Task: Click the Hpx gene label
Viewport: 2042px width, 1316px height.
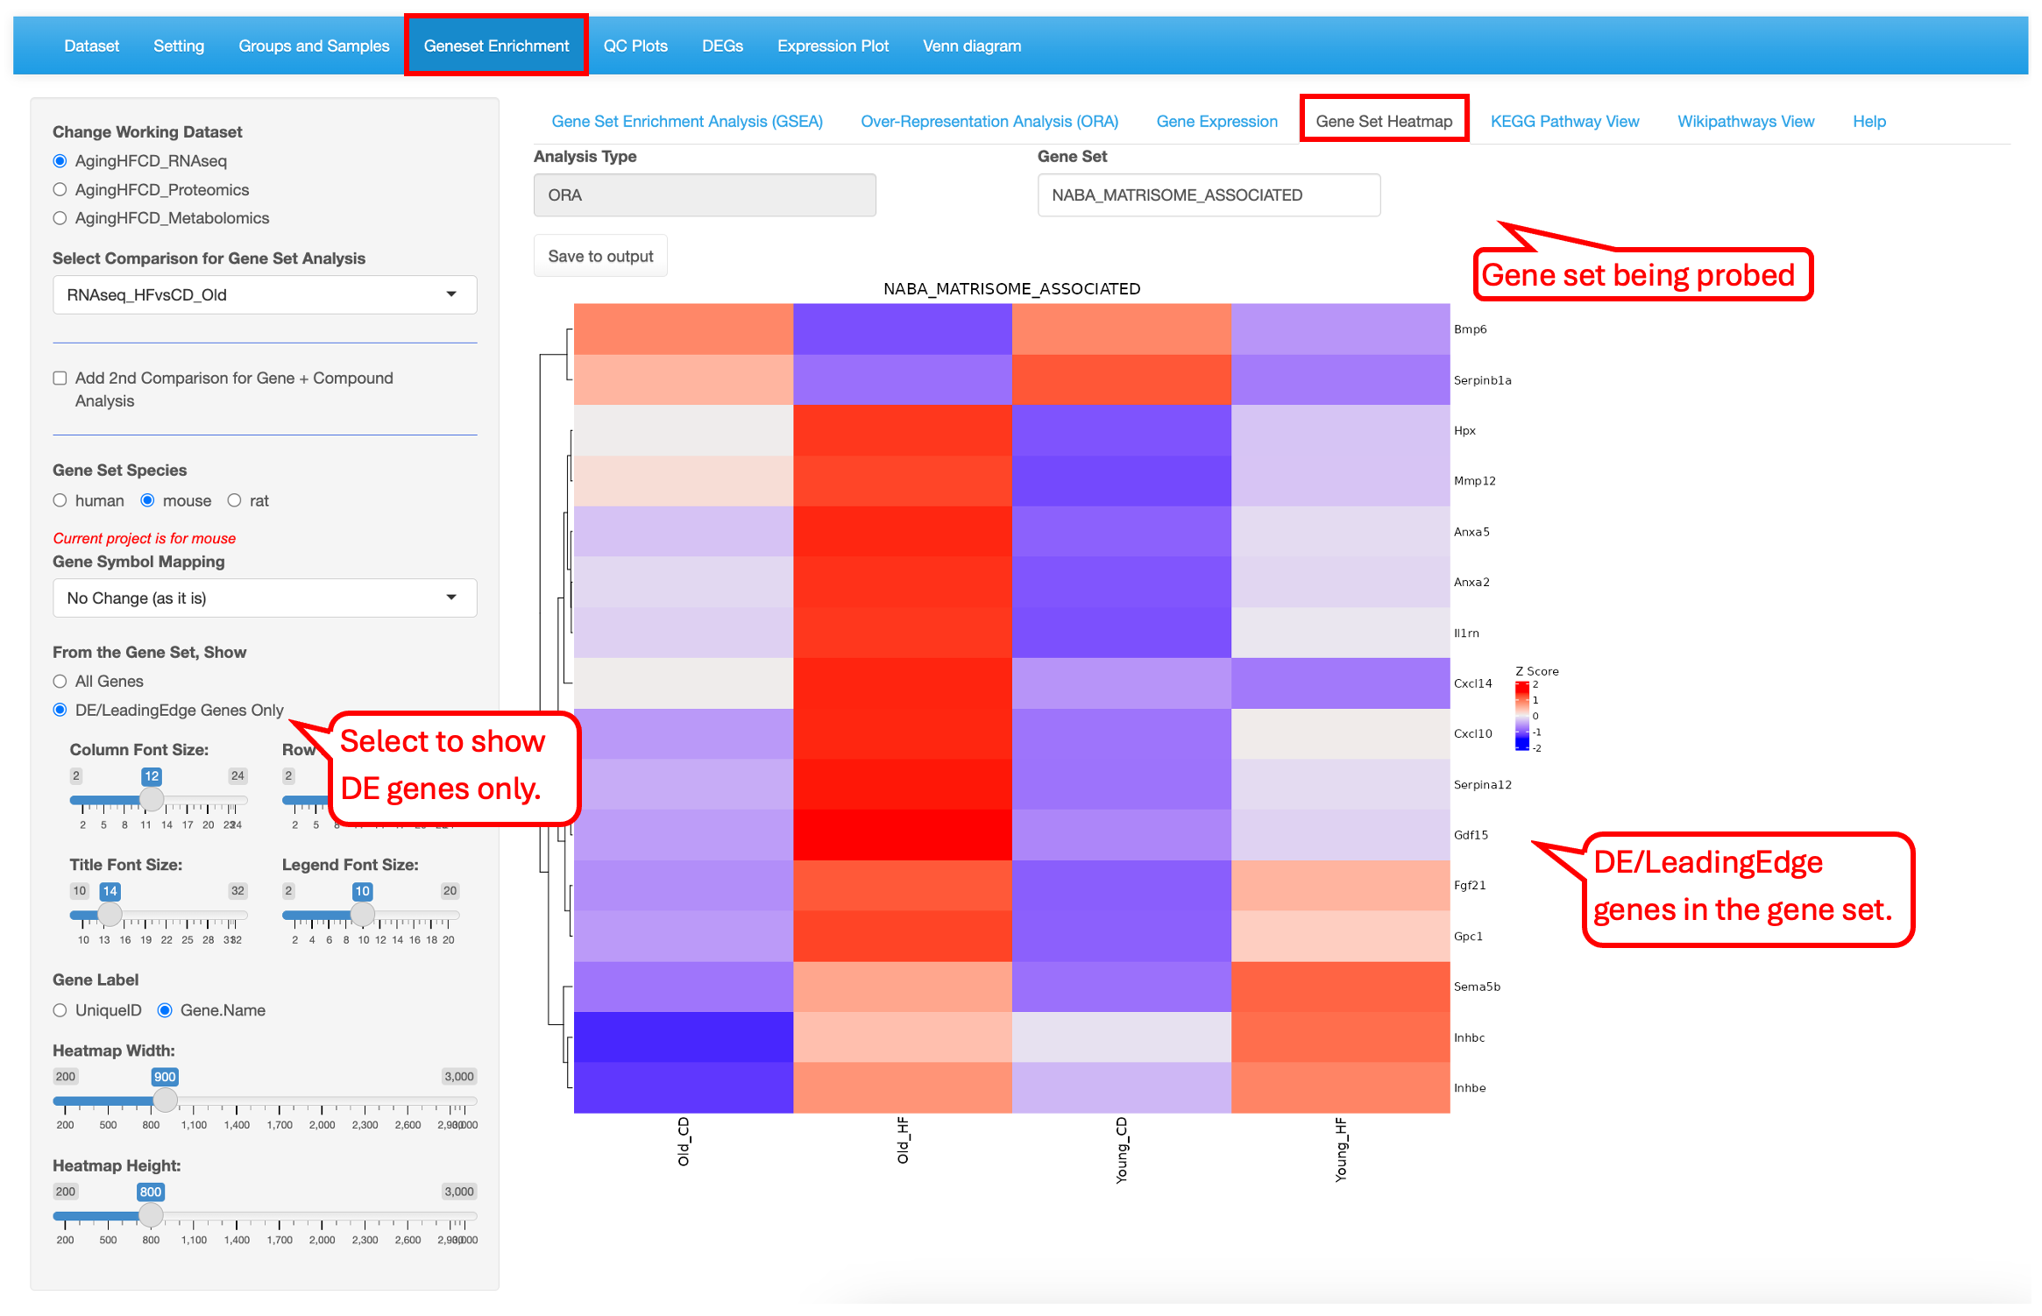Action: click(1464, 431)
